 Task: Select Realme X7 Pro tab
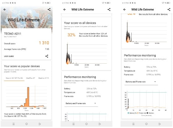[44, 78]
